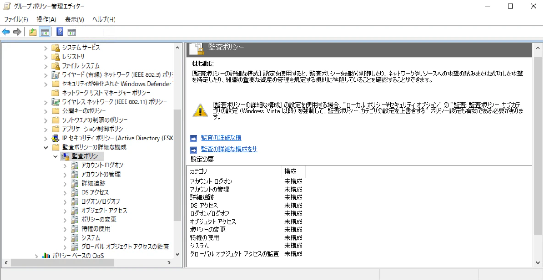Expand the アカウントの管理 tree node
This screenshot has height=280, width=543.
coord(65,174)
